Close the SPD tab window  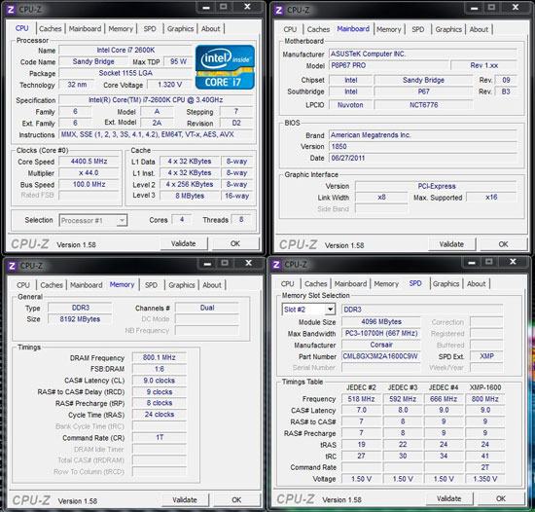pyautogui.click(x=513, y=262)
